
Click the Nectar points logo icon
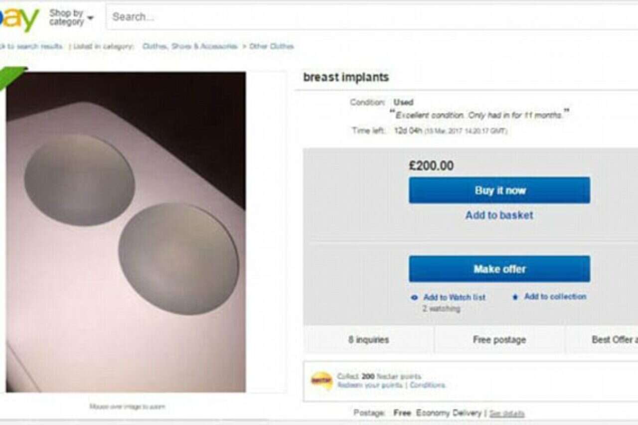click(x=321, y=381)
